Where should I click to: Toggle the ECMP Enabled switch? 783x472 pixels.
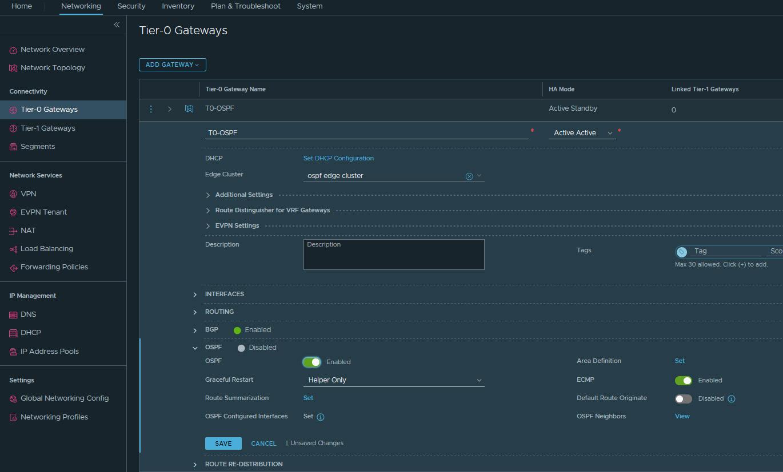click(684, 381)
